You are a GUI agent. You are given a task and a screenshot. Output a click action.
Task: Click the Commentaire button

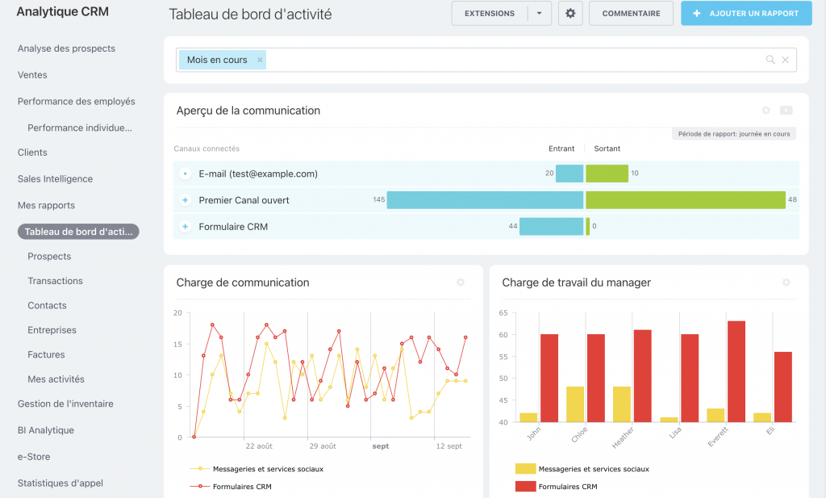[x=631, y=14]
